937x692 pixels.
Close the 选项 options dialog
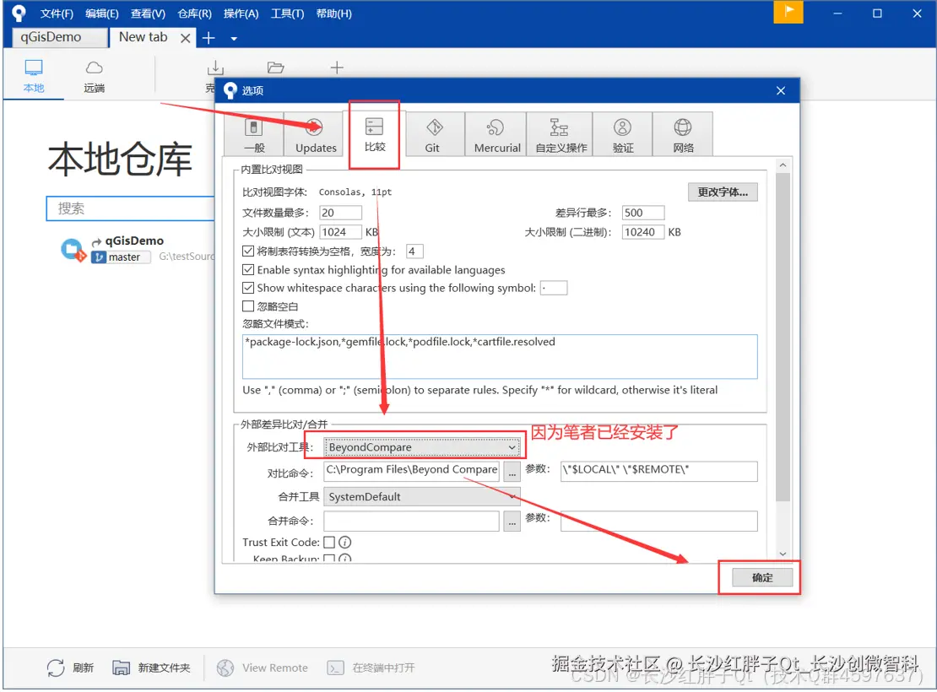point(781,91)
